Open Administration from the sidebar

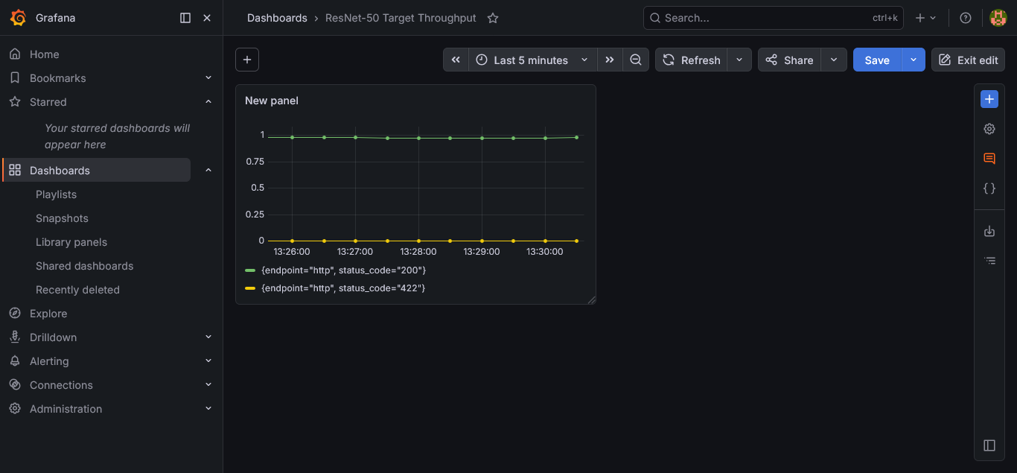click(66, 409)
